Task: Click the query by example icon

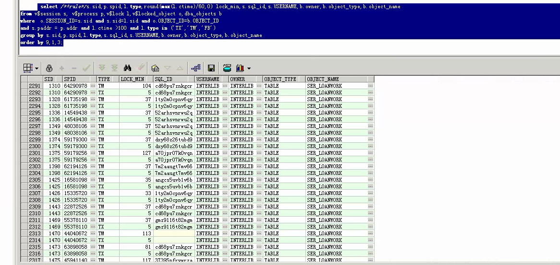Action: tap(155, 68)
